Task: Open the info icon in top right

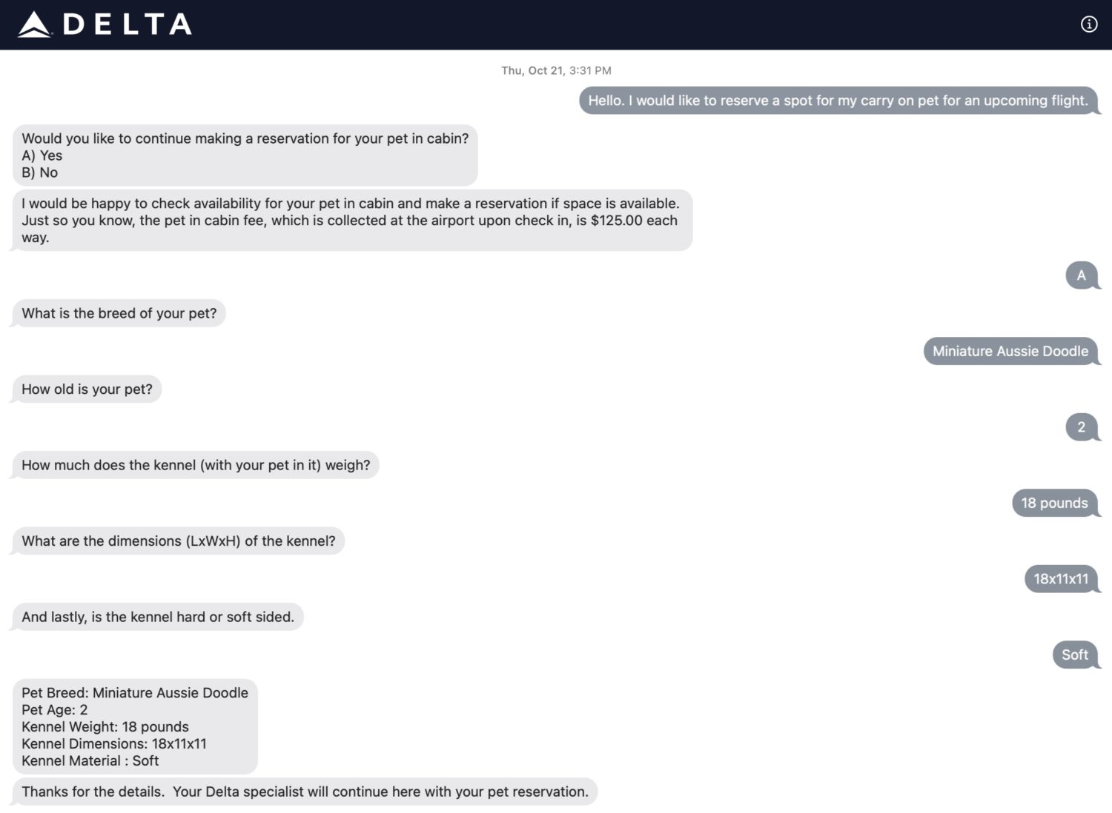Action: (x=1089, y=24)
